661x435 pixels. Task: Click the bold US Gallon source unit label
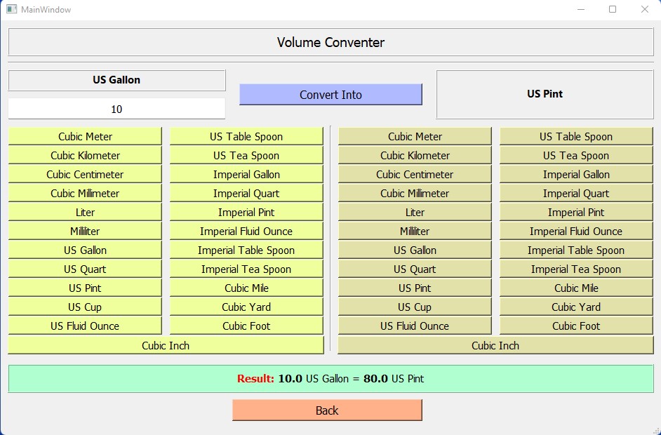coord(116,80)
